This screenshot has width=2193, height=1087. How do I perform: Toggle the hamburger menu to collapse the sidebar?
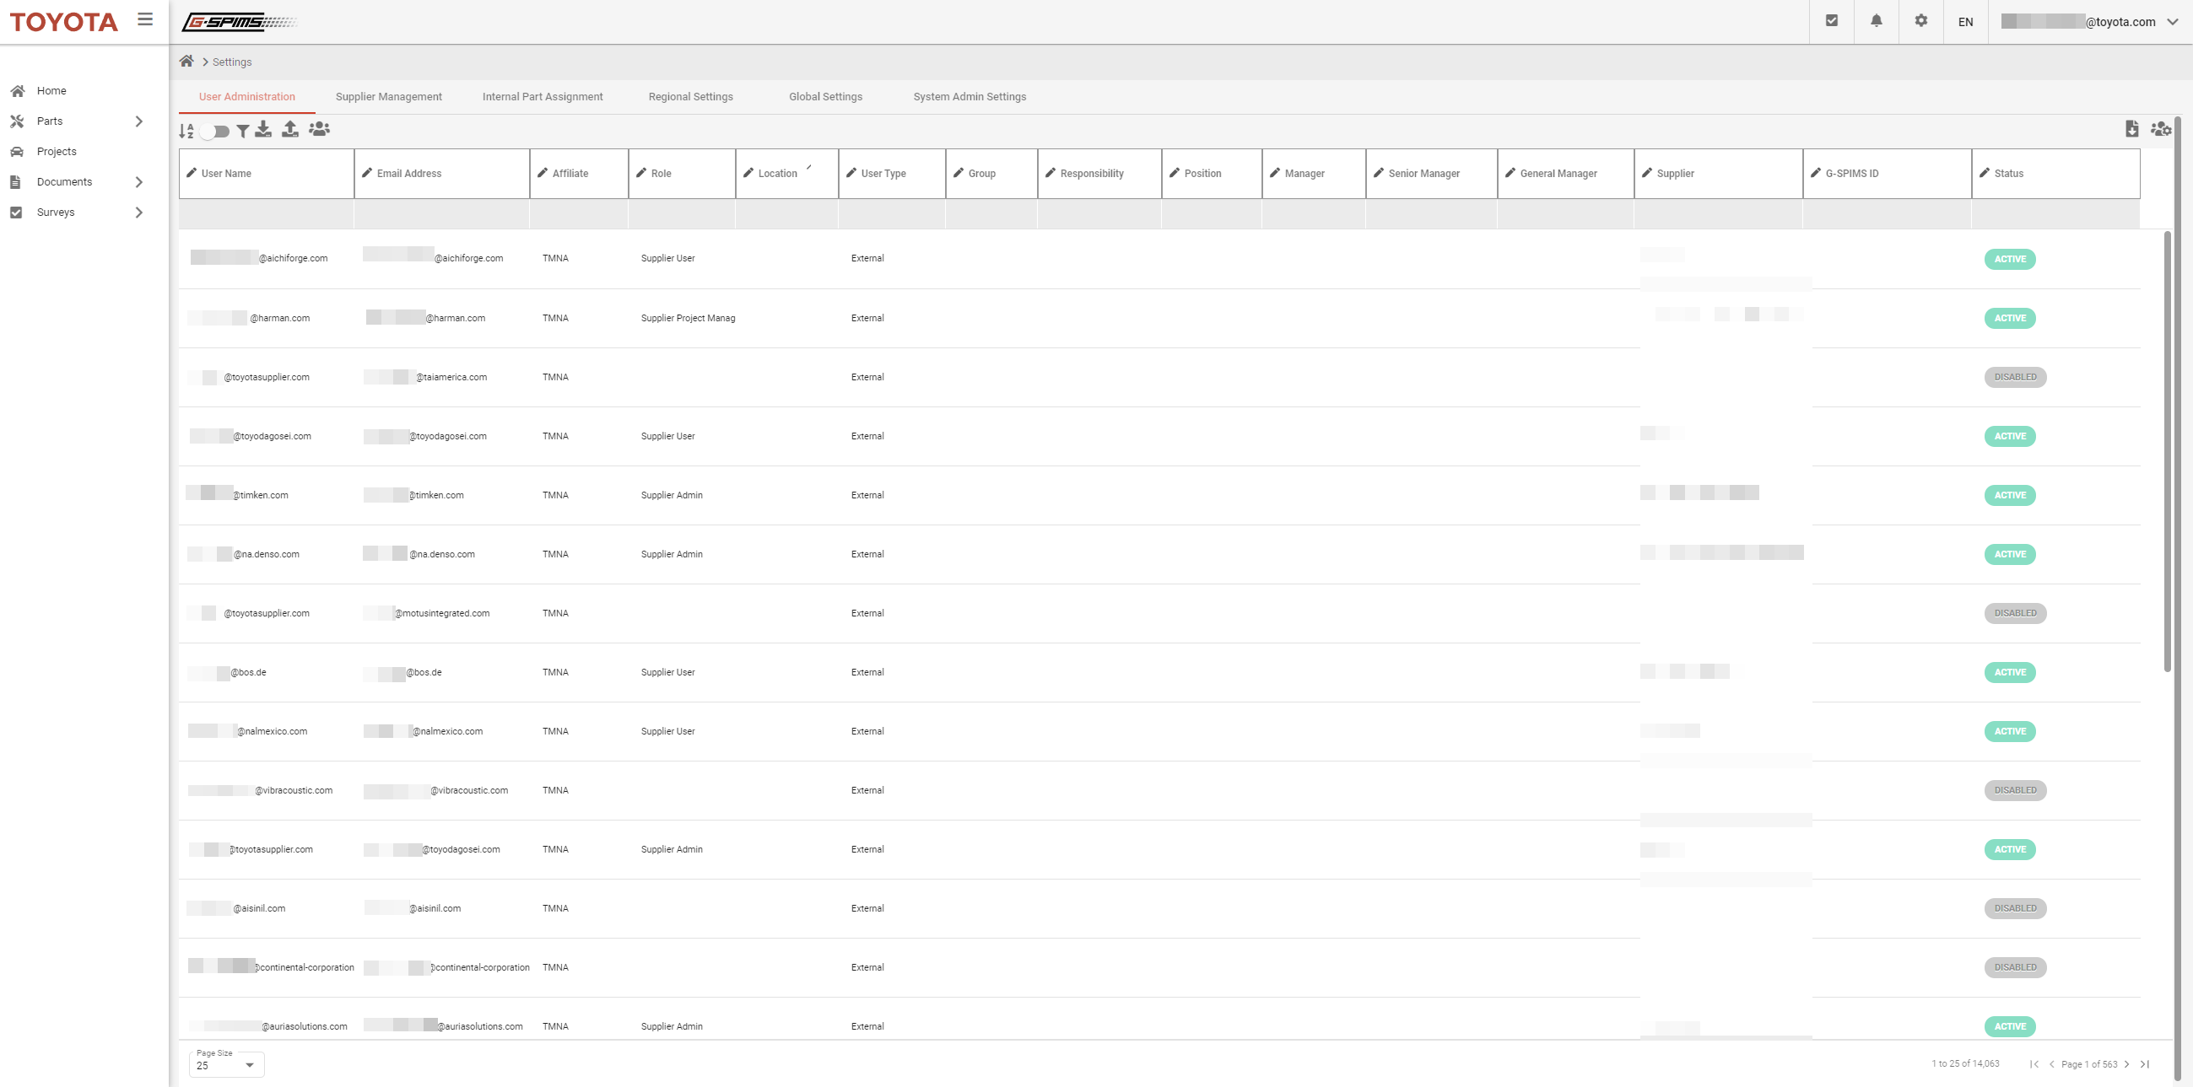pos(146,19)
